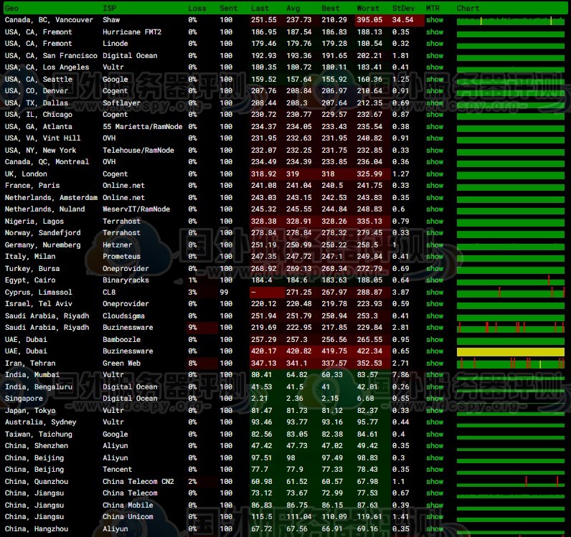571x537 pixels.
Task: Click StDev value '7.86' for Mumbai
Action: pyautogui.click(x=400, y=375)
